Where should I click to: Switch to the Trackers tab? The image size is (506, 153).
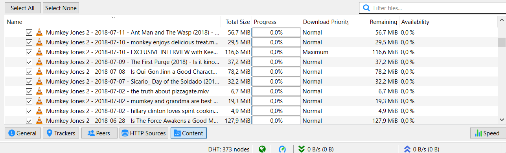click(x=61, y=133)
